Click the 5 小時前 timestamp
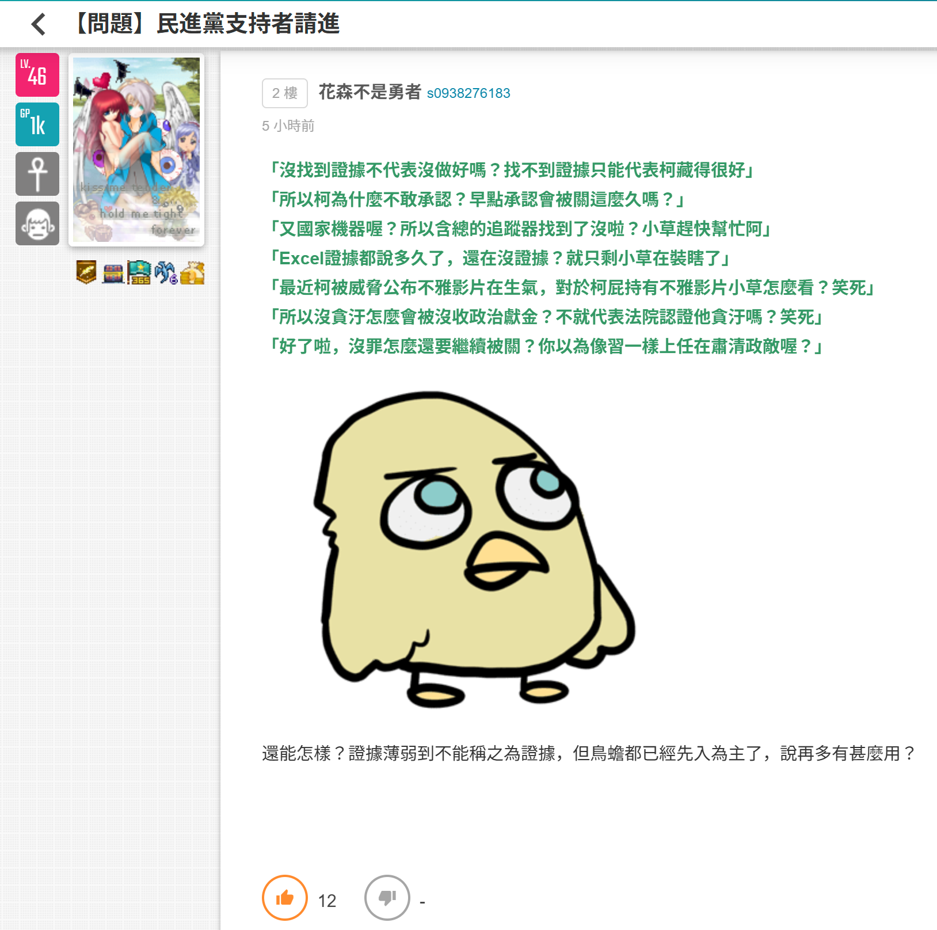Screen dimensions: 937x930 [288, 126]
